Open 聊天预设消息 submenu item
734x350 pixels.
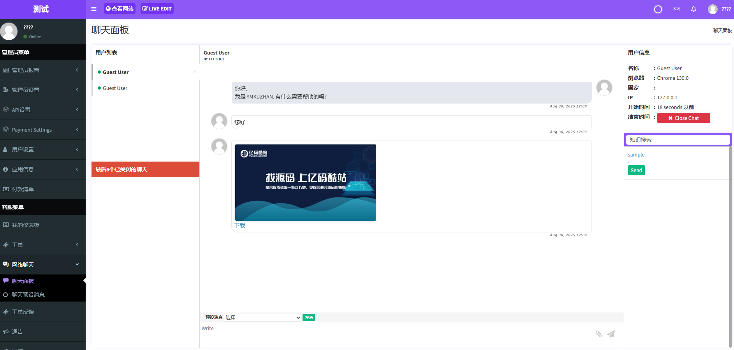[x=28, y=295]
